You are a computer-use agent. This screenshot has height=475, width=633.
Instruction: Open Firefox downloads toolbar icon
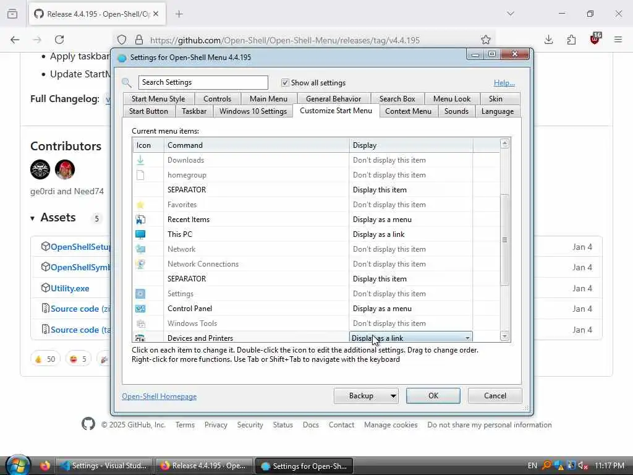pos(548,40)
